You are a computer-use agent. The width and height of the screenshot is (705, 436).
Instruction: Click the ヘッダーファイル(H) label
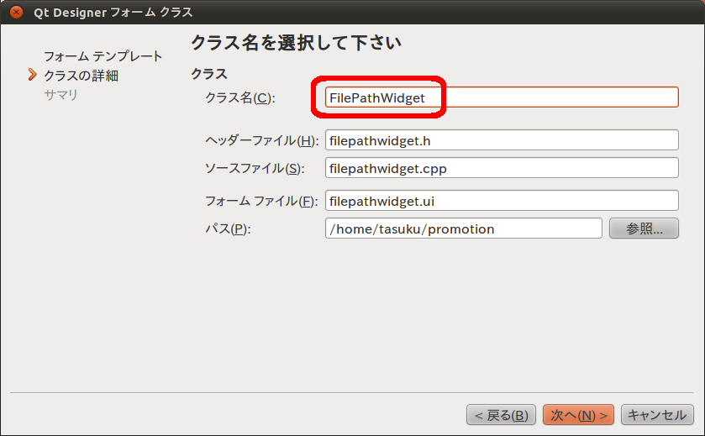pos(261,140)
